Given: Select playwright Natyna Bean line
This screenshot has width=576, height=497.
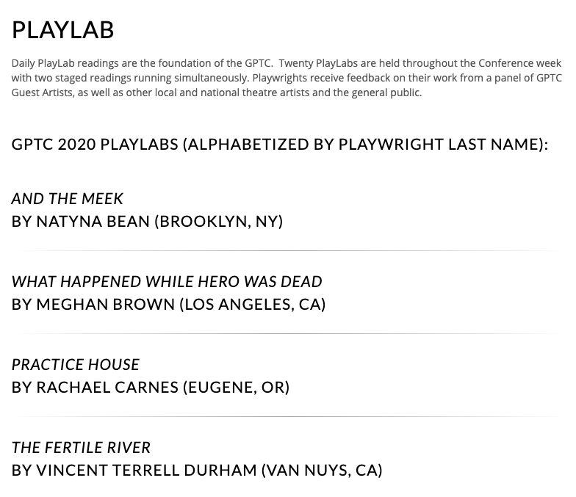Looking at the screenshot, I should coord(147,222).
